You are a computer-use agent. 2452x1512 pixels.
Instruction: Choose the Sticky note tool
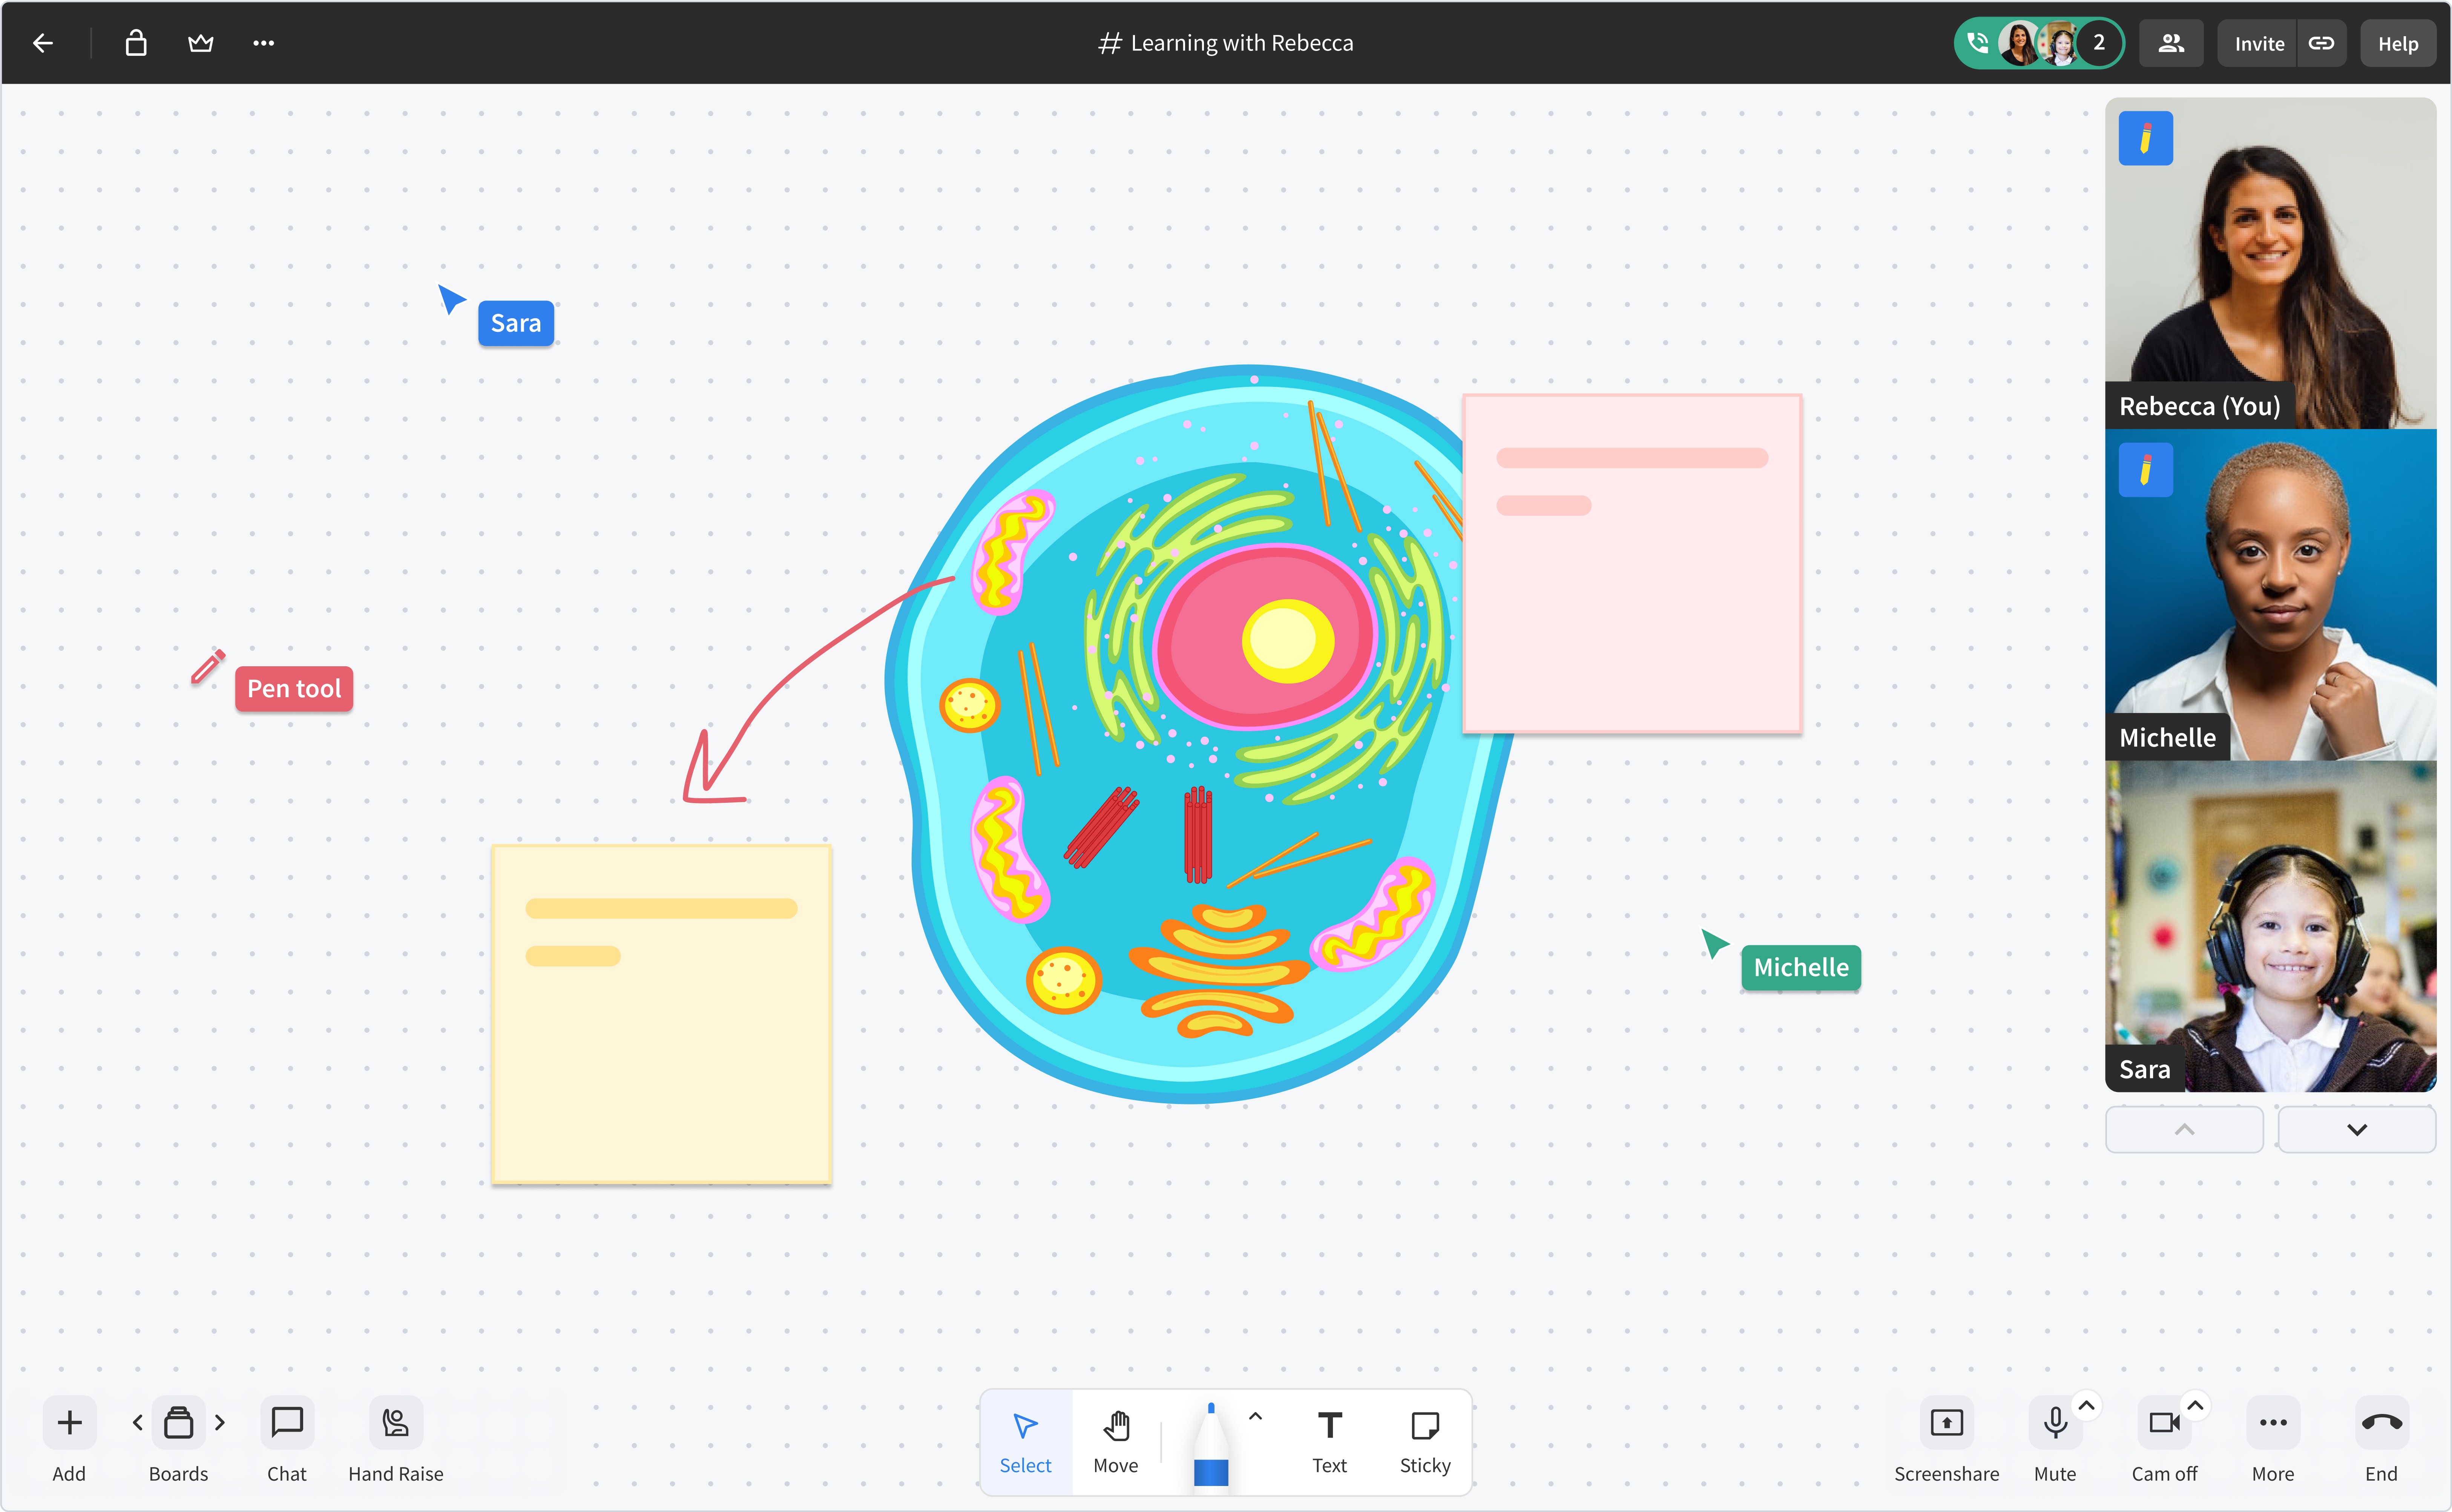(x=1425, y=1442)
